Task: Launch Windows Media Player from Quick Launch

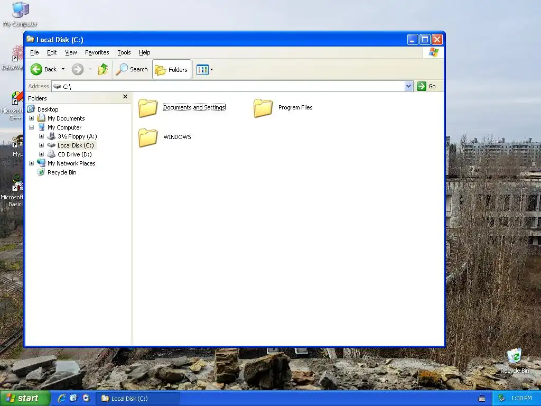Action: coord(86,398)
